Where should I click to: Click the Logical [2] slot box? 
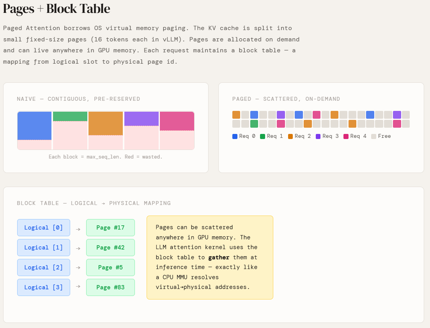click(43, 267)
